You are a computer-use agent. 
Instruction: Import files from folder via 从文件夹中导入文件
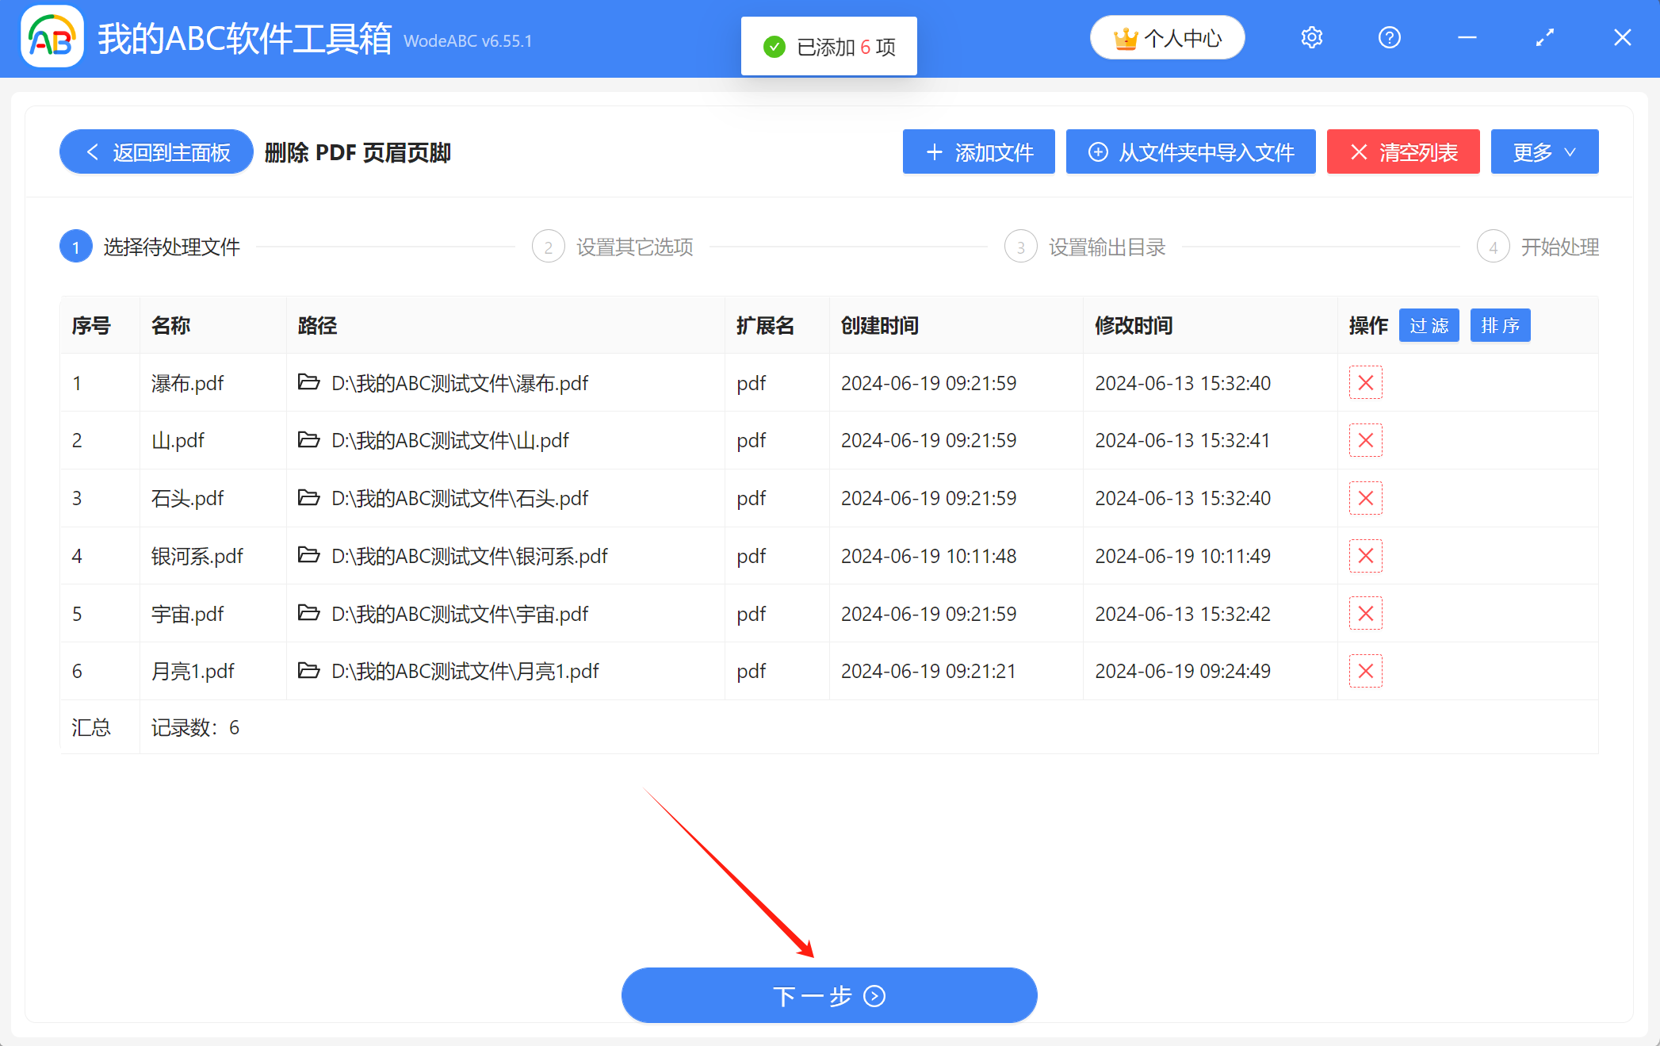1190,151
